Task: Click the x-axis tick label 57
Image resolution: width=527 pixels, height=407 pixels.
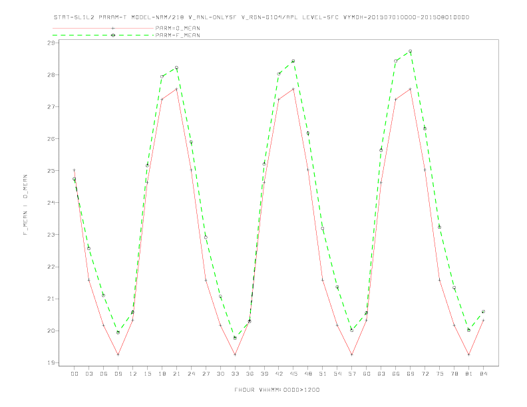Action: [352, 374]
